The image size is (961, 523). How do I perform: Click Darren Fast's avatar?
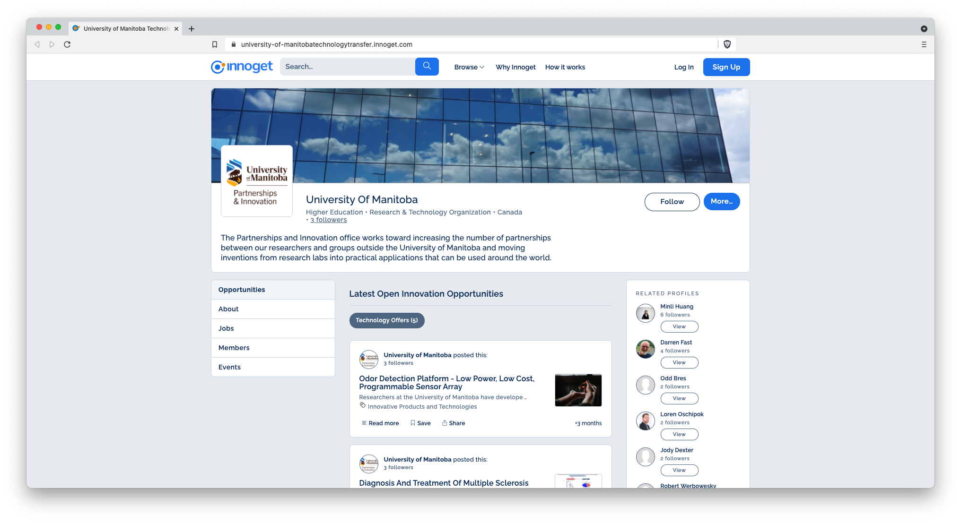click(645, 349)
